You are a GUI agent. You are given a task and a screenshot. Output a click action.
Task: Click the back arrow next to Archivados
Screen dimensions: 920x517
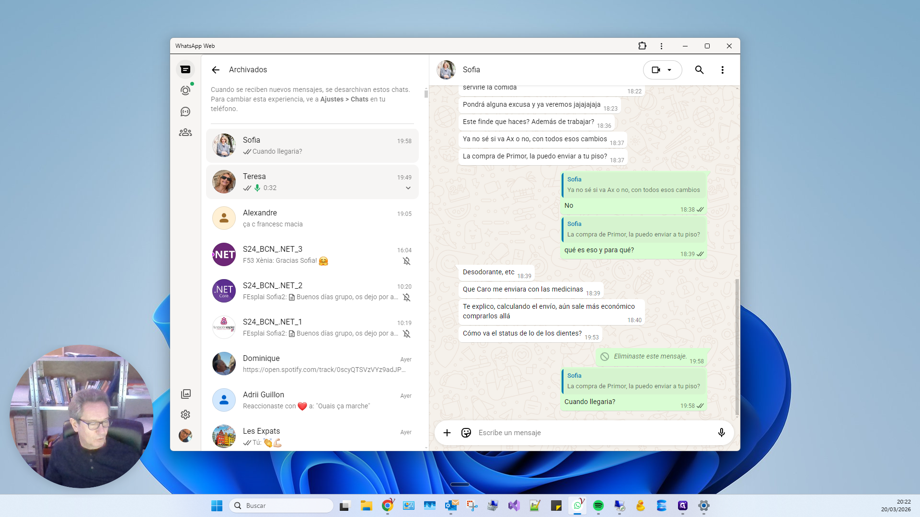(216, 70)
